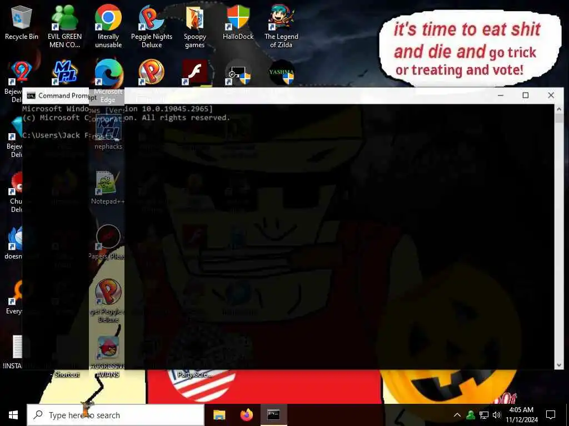Open the network icon in system tray
This screenshot has height=426, width=569.
tap(484, 415)
